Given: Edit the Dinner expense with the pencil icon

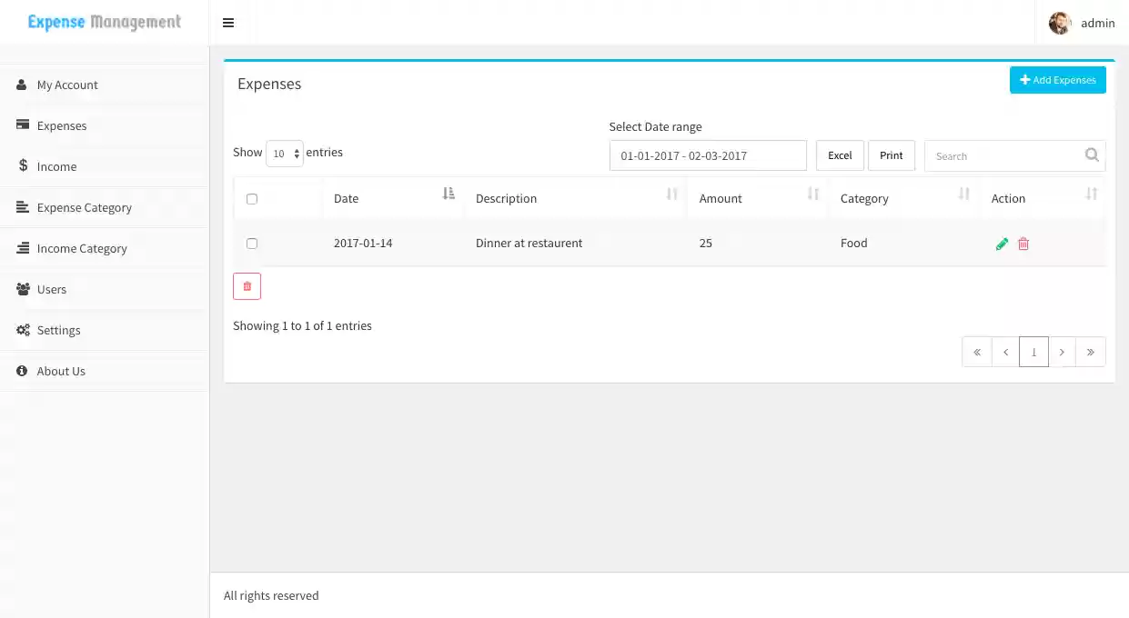Looking at the screenshot, I should click(x=1002, y=244).
